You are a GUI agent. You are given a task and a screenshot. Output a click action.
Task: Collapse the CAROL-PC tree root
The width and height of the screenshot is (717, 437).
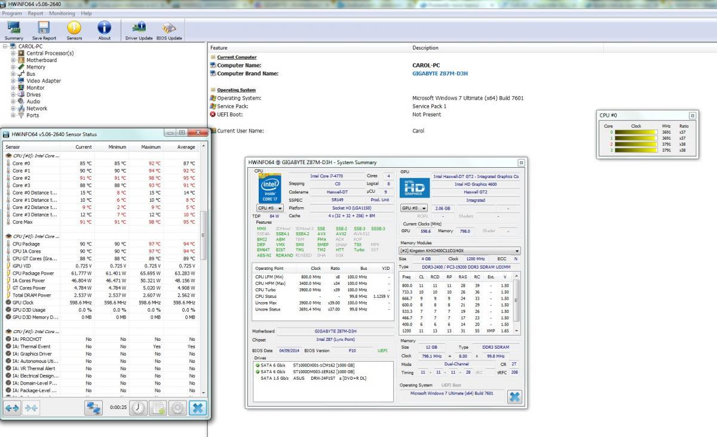pyautogui.click(x=5, y=46)
